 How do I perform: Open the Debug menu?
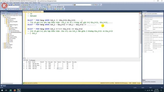(x=27, y=3)
